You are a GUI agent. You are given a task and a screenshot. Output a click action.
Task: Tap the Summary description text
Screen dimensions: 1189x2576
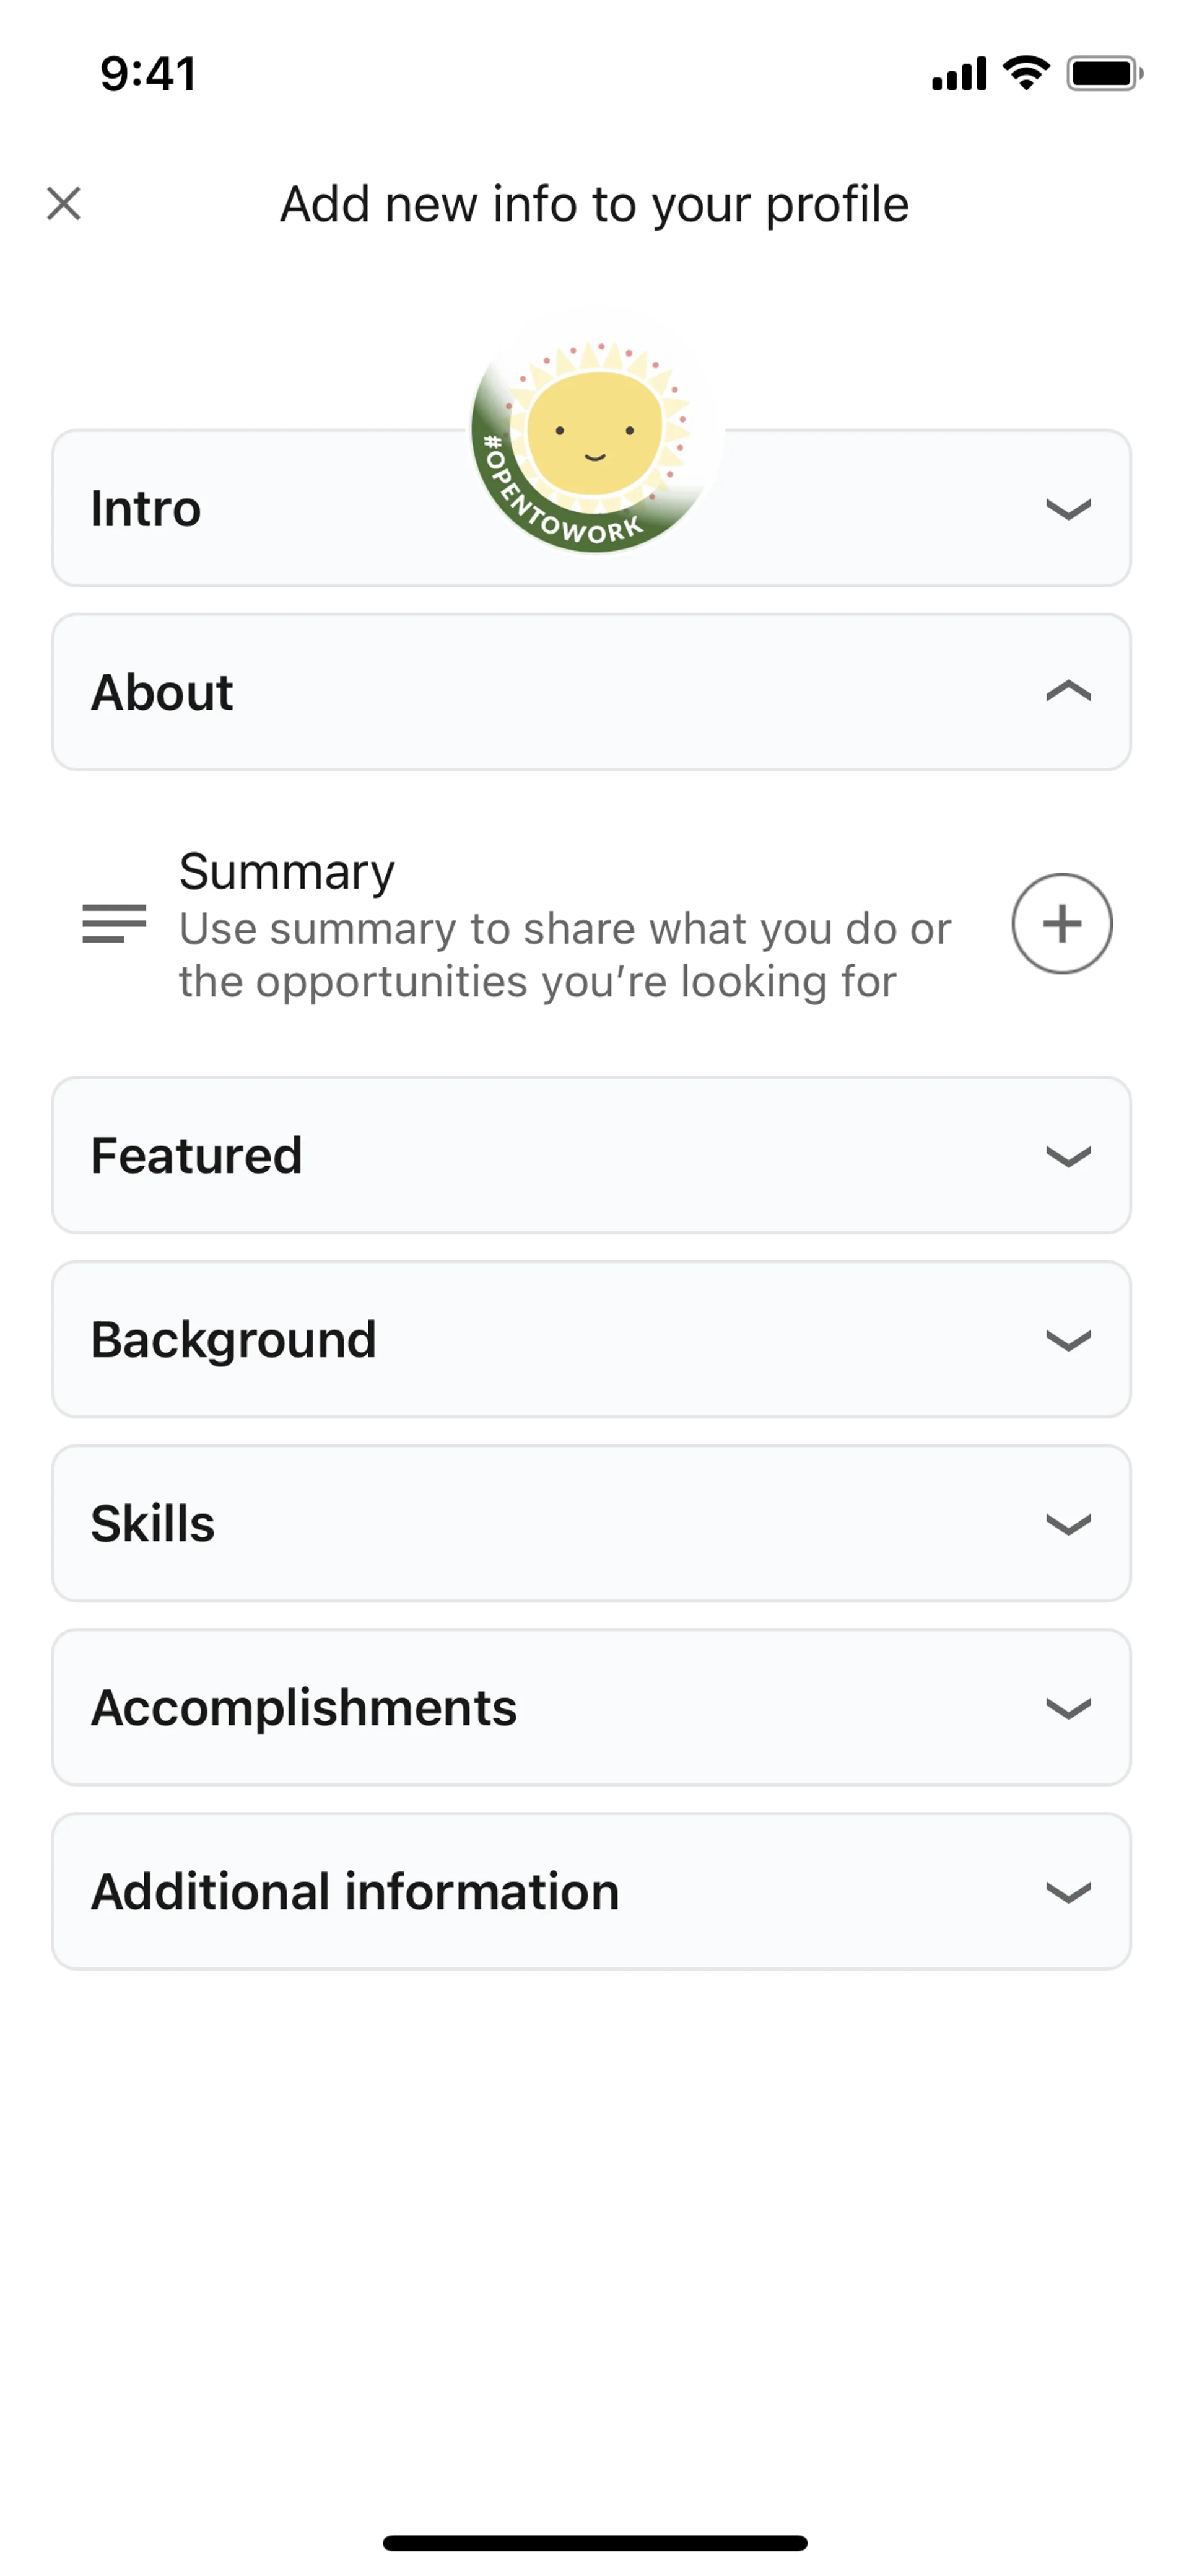pos(565,955)
